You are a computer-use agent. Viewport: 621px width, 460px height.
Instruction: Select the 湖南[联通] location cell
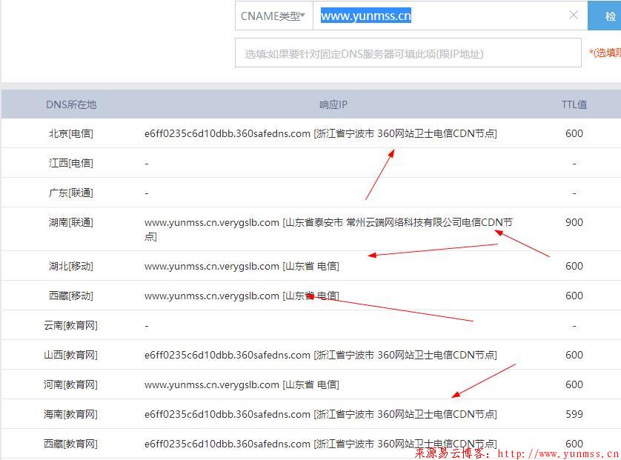pos(71,222)
